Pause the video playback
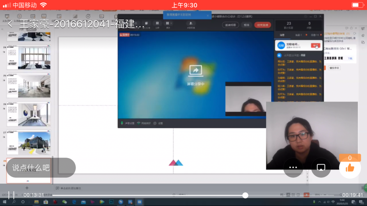The image size is (367, 206). click(x=11, y=195)
